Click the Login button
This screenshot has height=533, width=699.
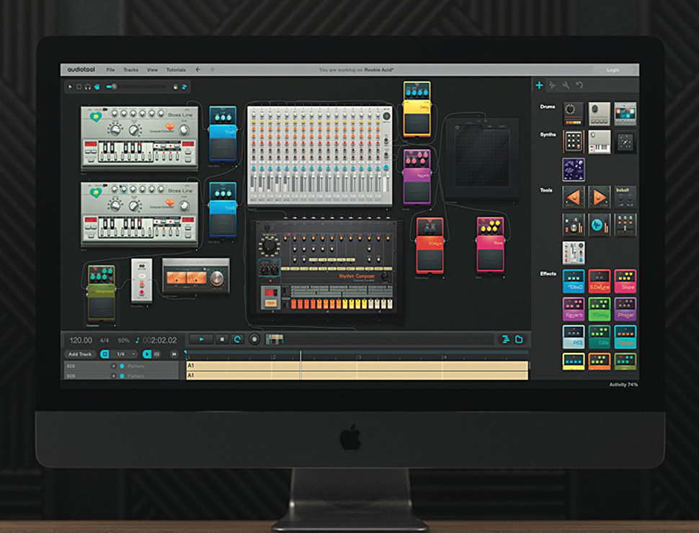[x=613, y=70]
